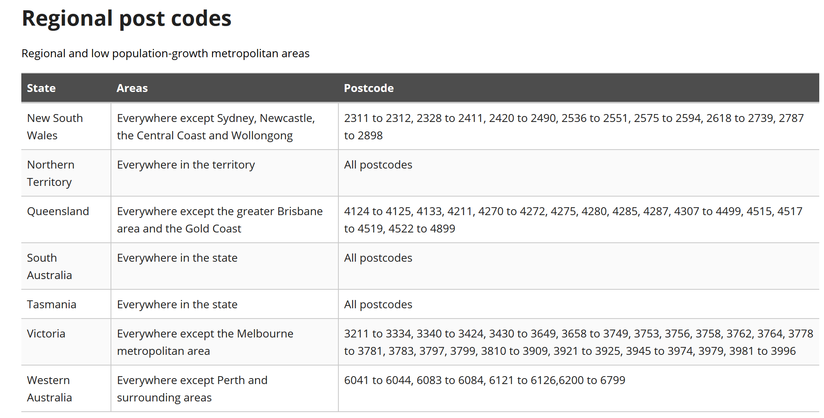The width and height of the screenshot is (824, 418).
Task: Click the State column header
Action: point(66,88)
